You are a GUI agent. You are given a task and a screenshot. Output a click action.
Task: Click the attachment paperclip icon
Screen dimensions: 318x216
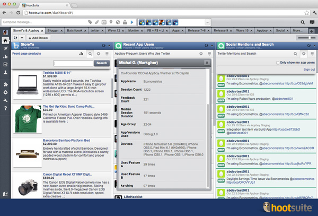click(x=97, y=22)
